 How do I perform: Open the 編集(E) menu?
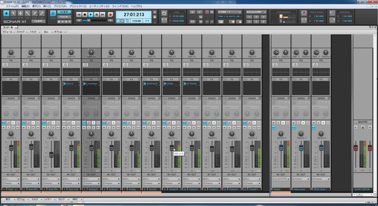coord(25,6)
